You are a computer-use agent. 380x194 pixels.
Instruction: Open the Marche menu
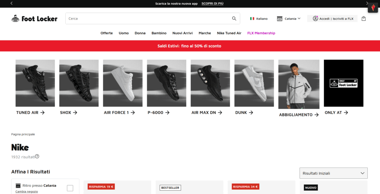tap(205, 33)
